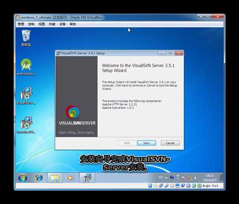Viewport: 239px width, 204px height.
Task: Click the setup installer taskbar button
Action: point(87,178)
